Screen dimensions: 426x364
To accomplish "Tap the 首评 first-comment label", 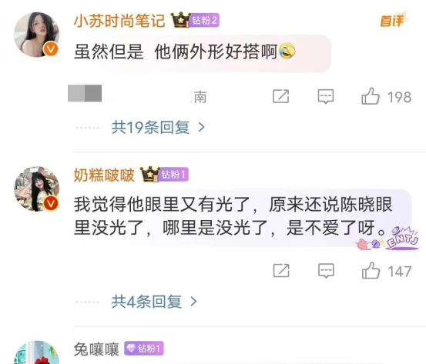I will click(394, 20).
